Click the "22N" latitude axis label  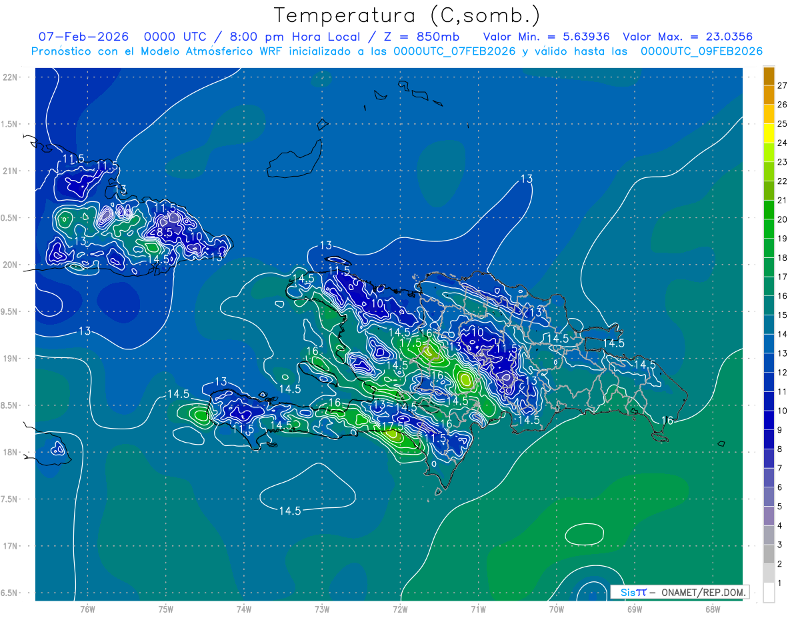[x=11, y=77]
